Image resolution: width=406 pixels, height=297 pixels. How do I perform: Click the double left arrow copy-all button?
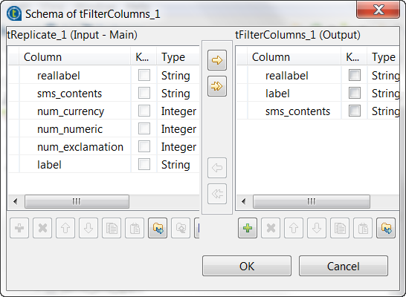click(217, 194)
